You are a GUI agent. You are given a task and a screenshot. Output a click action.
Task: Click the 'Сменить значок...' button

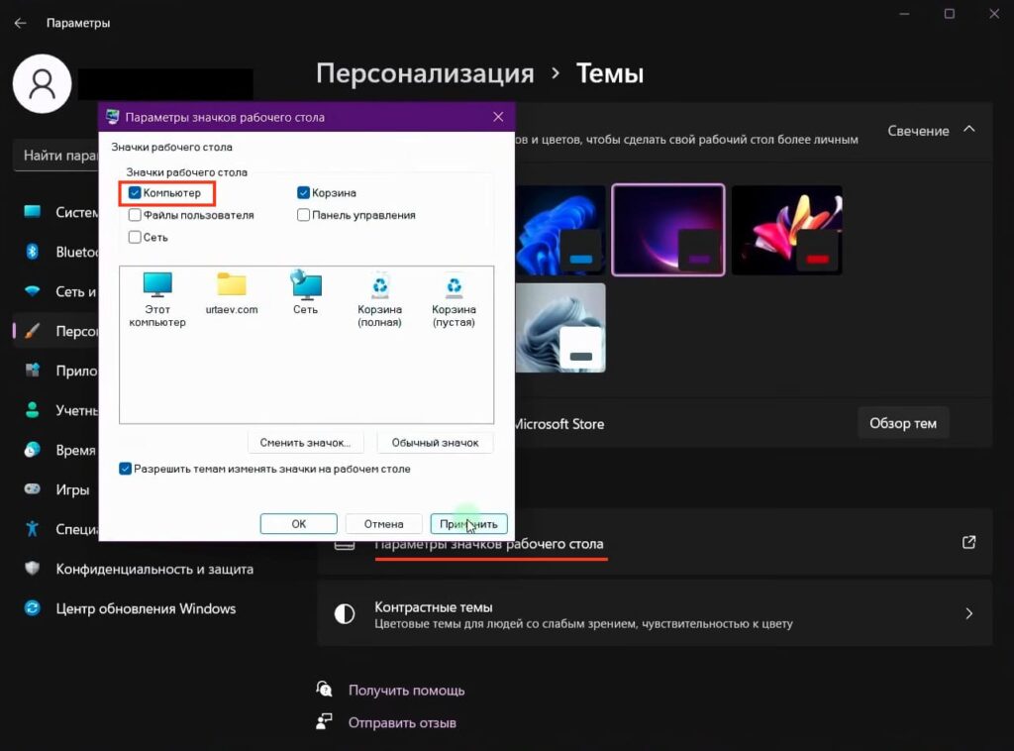(305, 443)
